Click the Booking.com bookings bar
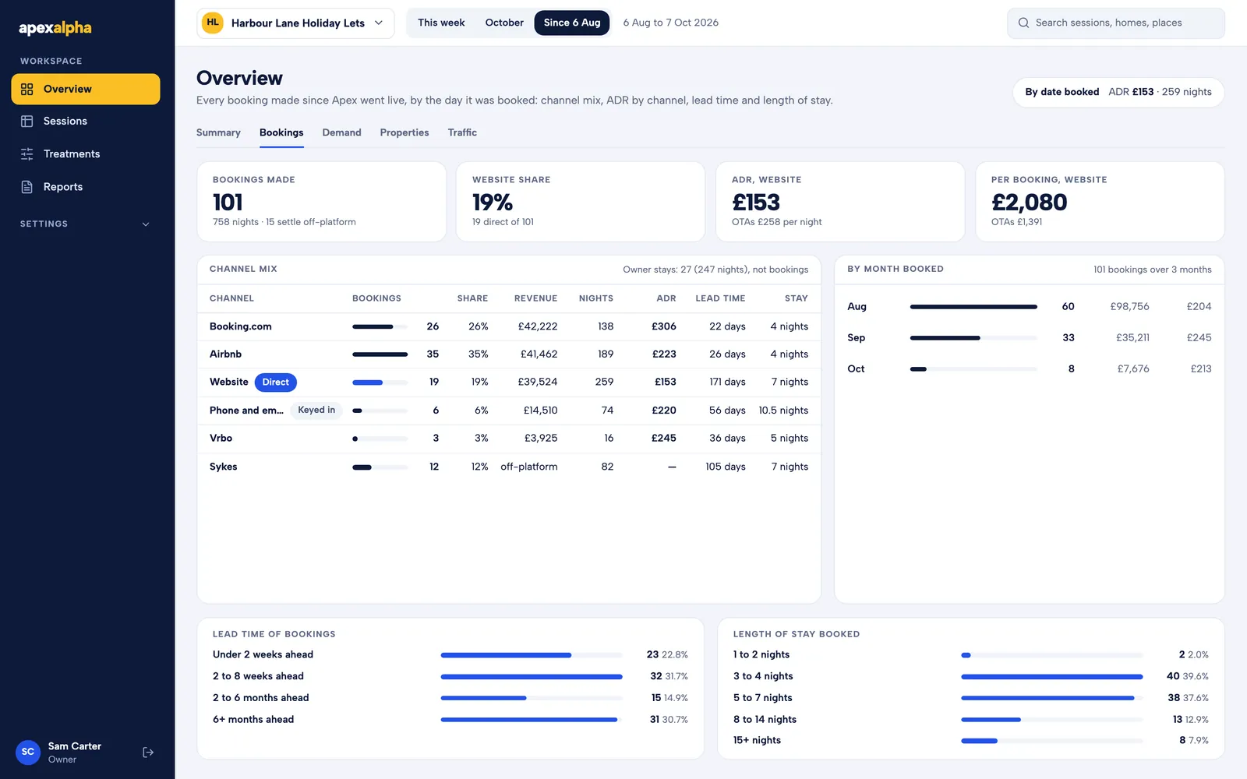 pyautogui.click(x=380, y=327)
